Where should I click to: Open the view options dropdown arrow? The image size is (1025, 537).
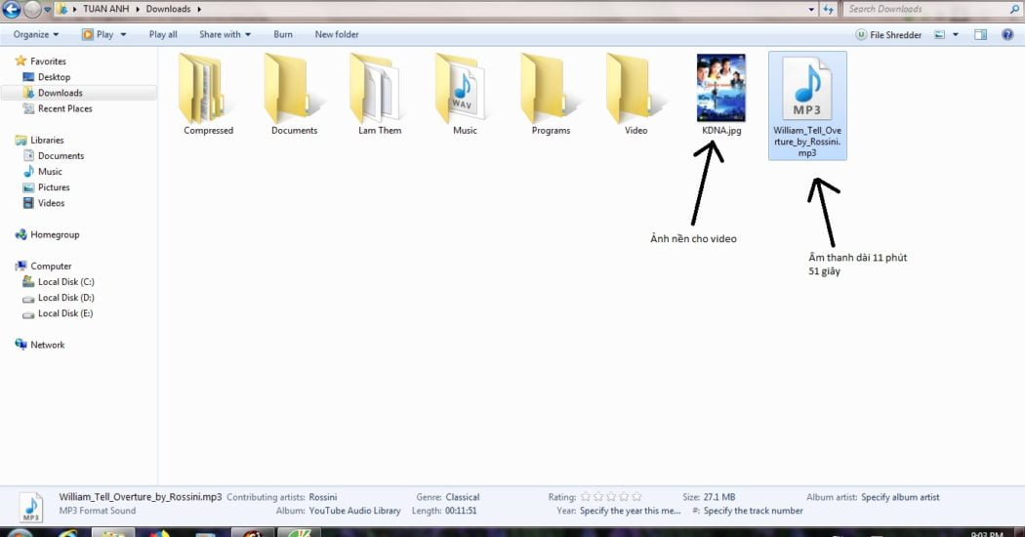pyautogui.click(x=955, y=35)
